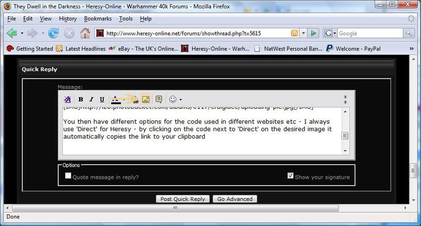421x226 pixels.
Task: Show more bookmarks toolbar items
Action: [412, 48]
